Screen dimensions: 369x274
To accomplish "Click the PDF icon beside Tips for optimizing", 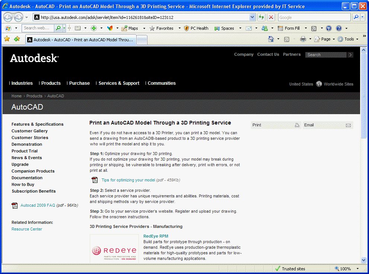I will (95, 180).
